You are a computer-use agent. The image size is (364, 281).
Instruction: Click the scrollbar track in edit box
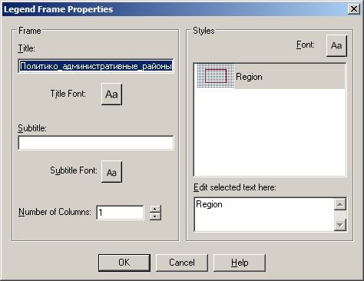(340, 215)
